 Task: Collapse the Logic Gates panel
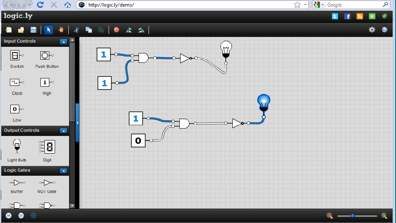point(64,171)
